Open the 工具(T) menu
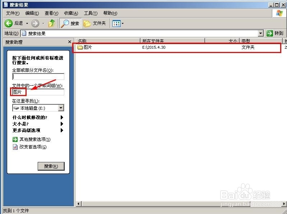The height and width of the screenshot is (214, 287). pos(91,13)
